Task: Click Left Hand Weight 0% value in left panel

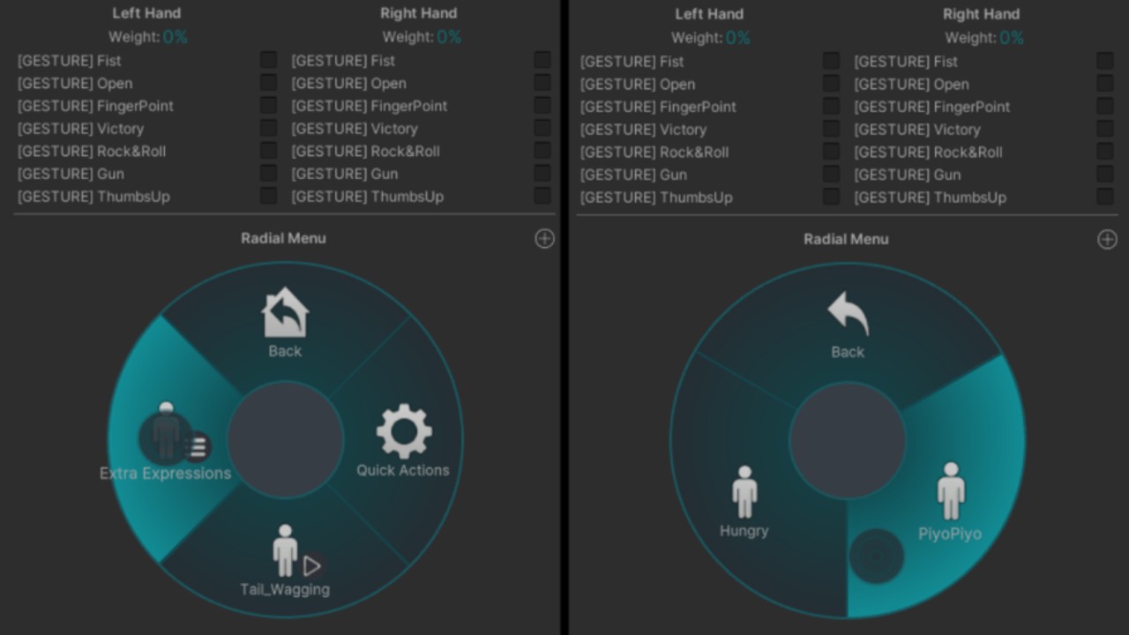Action: (x=175, y=37)
